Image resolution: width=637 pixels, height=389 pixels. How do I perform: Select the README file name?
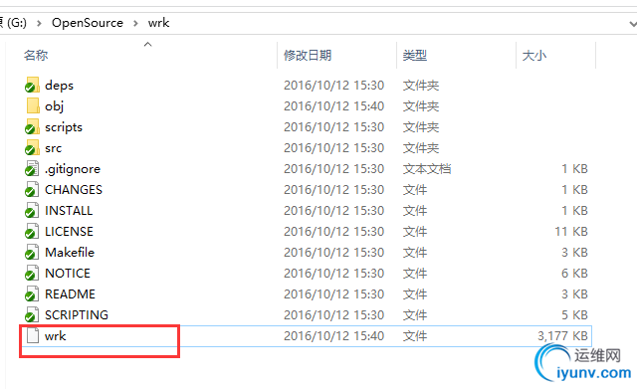70,294
